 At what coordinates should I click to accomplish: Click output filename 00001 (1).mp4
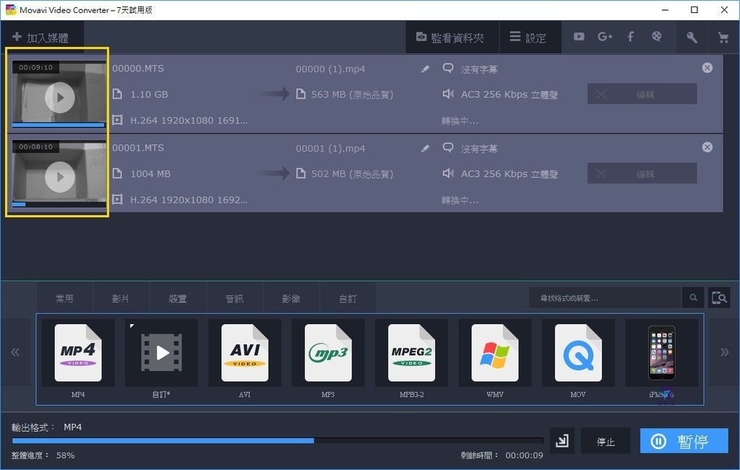tap(330, 149)
